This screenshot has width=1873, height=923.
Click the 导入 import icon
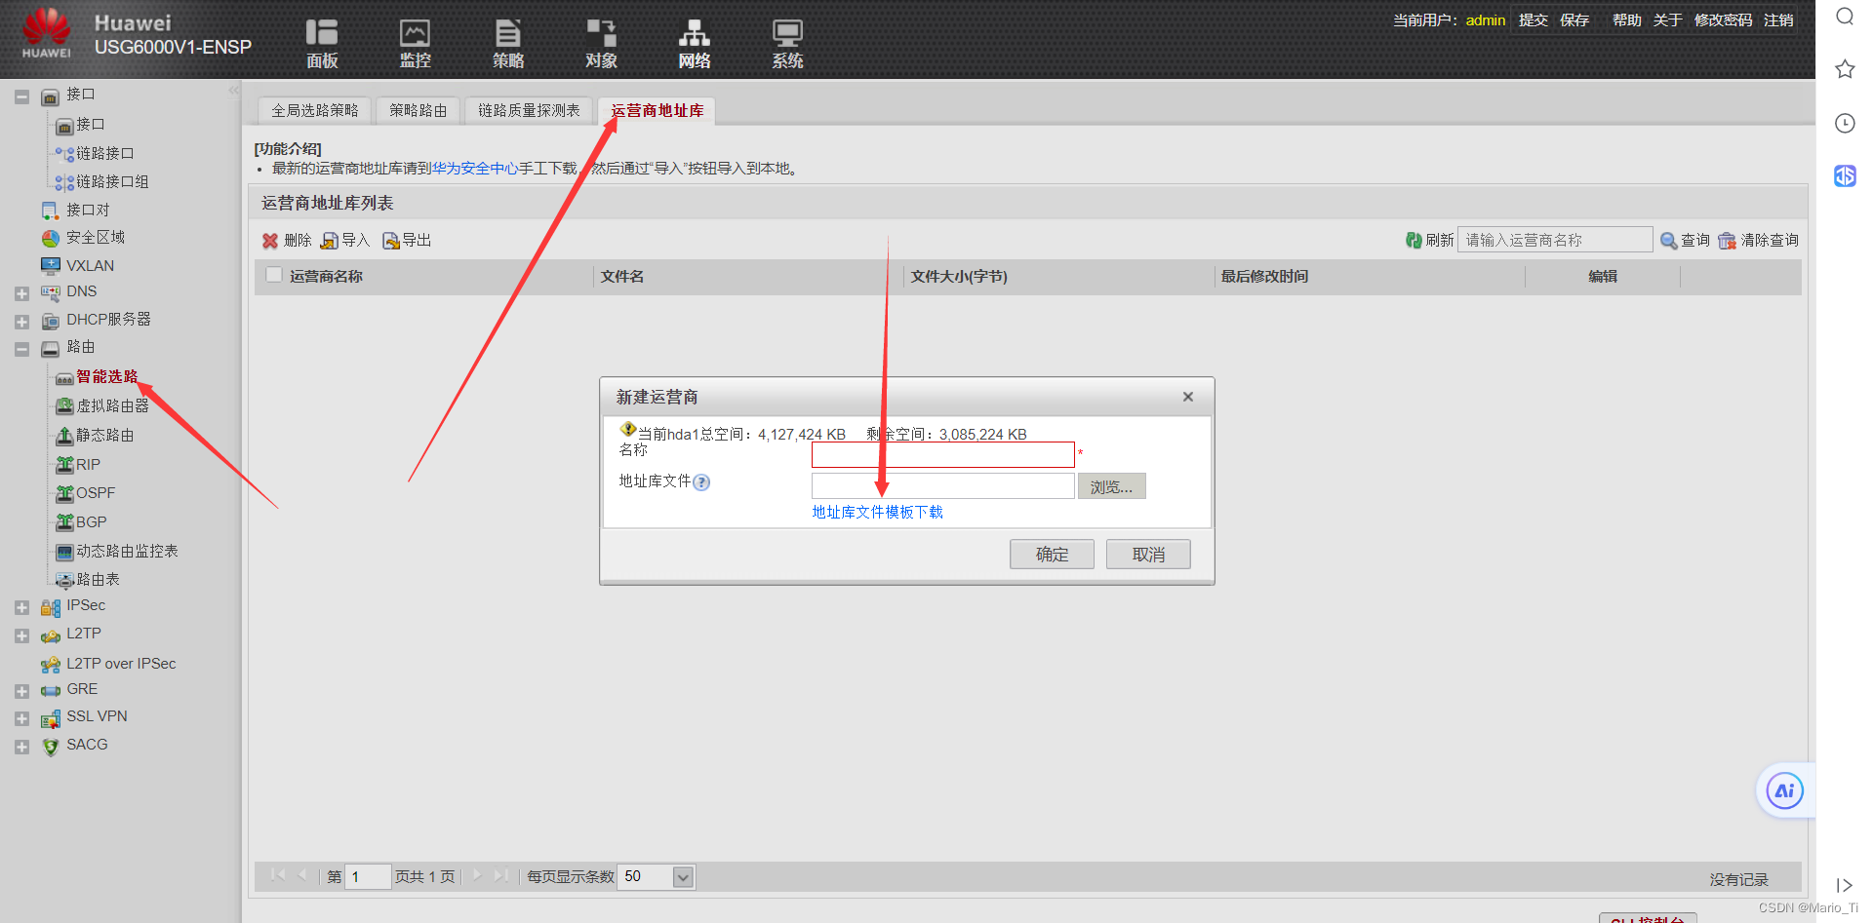[330, 241]
